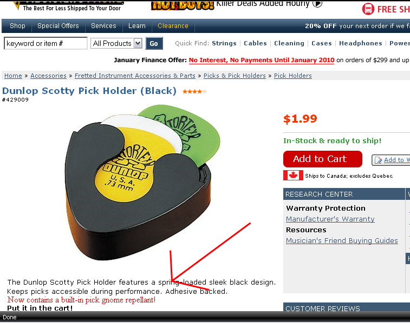This screenshot has height=323, width=410.
Task: Open the No Interest finance offer link
Action: coord(262,60)
